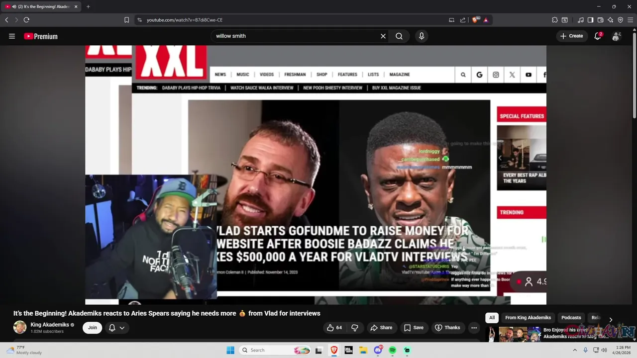Image resolution: width=637 pixels, height=358 pixels.
Task: Dislike the video with the thumbs down
Action: pyautogui.click(x=355, y=328)
